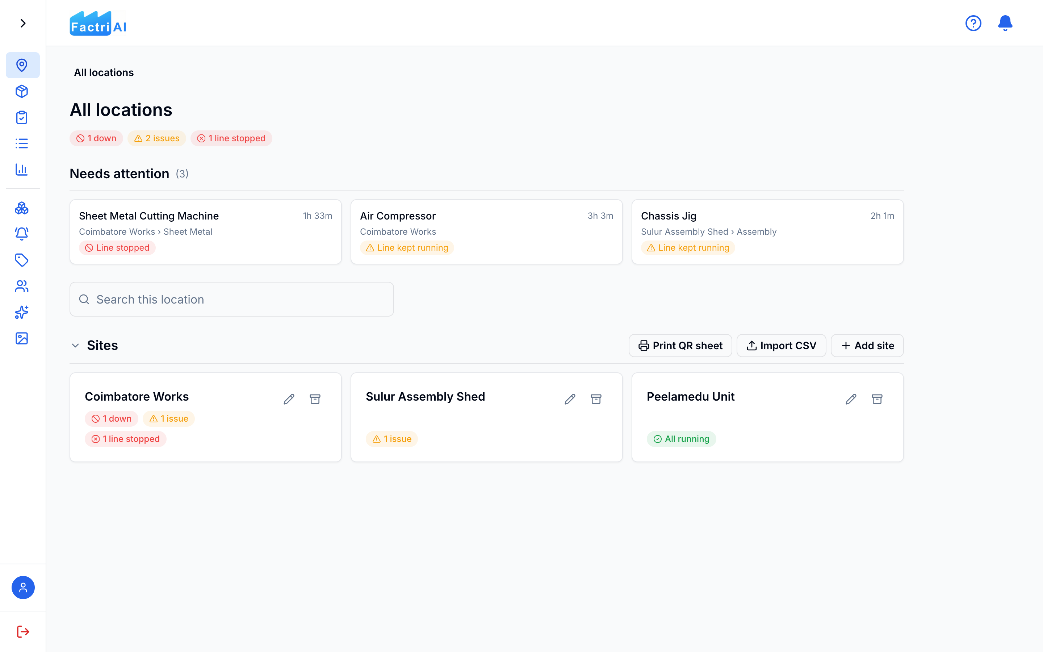The image size is (1043, 652).
Task: Open the users team icon in sidebar
Action: 22,286
